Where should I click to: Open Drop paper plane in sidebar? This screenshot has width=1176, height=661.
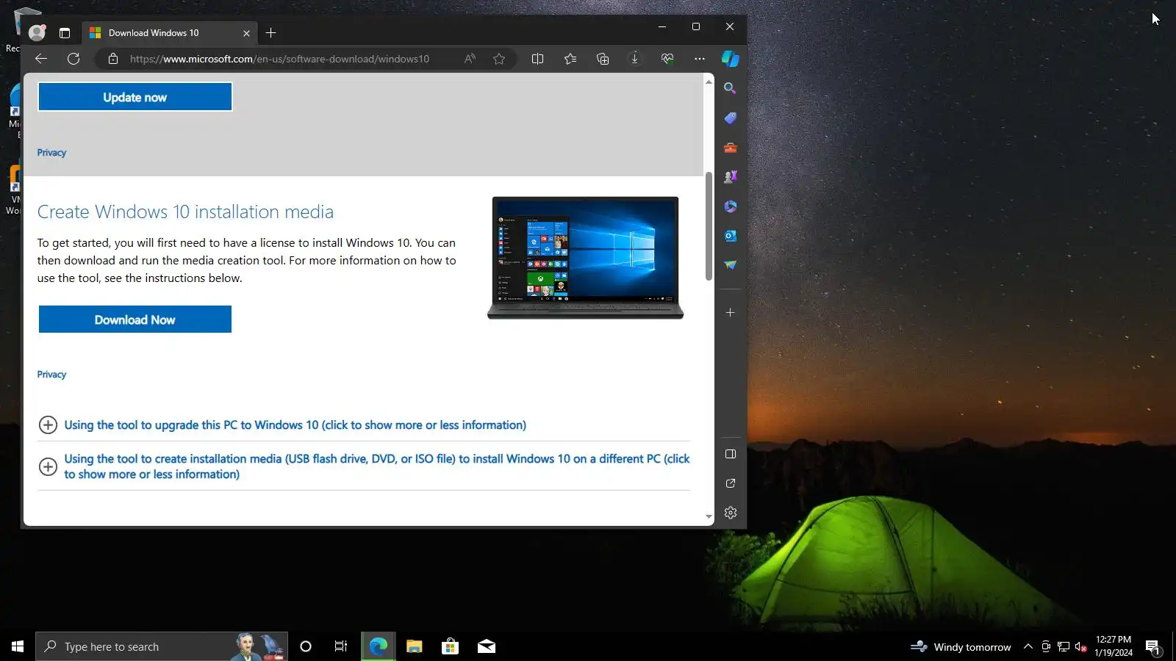(730, 265)
